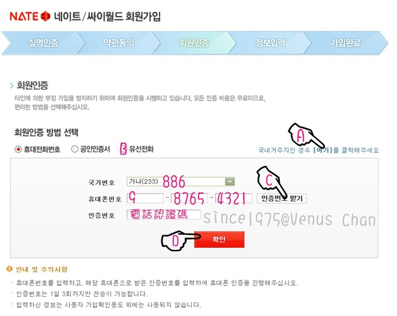Click into the 인증번호 code field
397x316 pixels.
tap(163, 216)
